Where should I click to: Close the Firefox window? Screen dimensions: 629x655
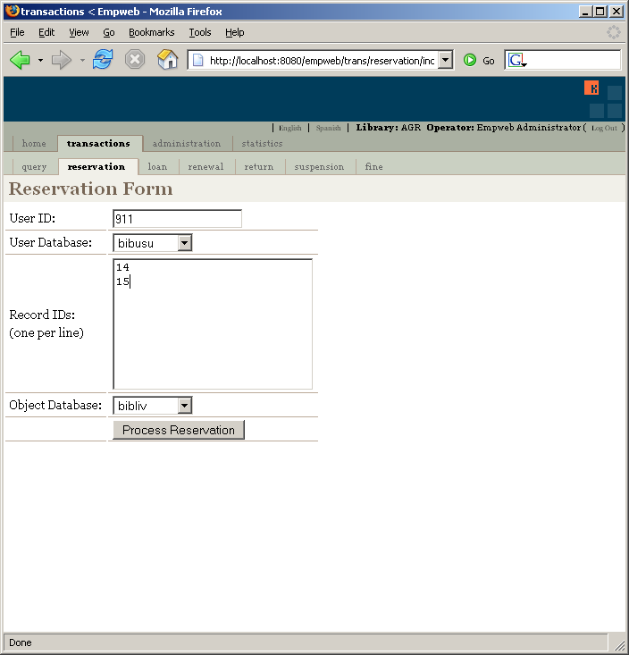(616, 12)
